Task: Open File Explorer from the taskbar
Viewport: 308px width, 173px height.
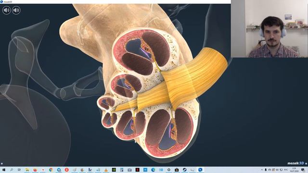Action: click(x=27, y=170)
